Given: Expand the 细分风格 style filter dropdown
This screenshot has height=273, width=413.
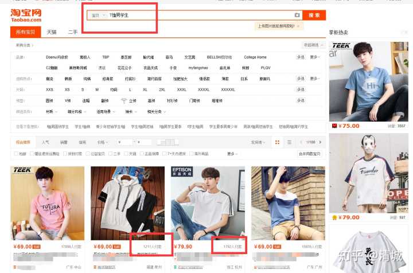Looking at the screenshot, I should 77,112.
